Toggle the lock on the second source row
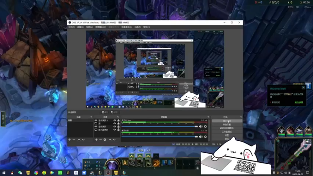This screenshot has height=176, width=313. tap(119, 124)
